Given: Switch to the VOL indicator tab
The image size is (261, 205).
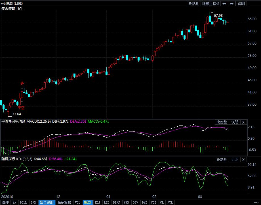Looking at the screenshot, I should click(x=78, y=202).
